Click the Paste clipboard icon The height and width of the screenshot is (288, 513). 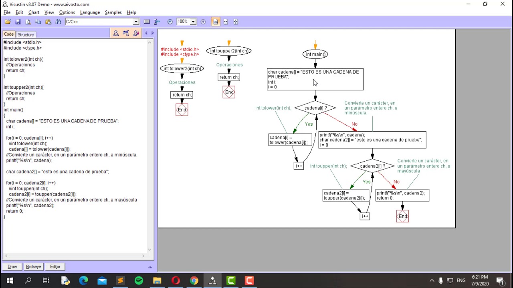48,22
